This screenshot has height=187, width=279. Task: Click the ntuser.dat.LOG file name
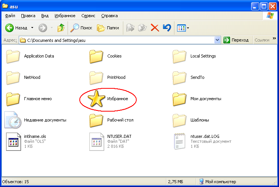pyautogui.click(x=205, y=136)
